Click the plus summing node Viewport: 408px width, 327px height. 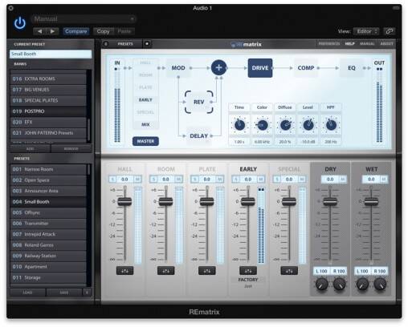(218, 67)
